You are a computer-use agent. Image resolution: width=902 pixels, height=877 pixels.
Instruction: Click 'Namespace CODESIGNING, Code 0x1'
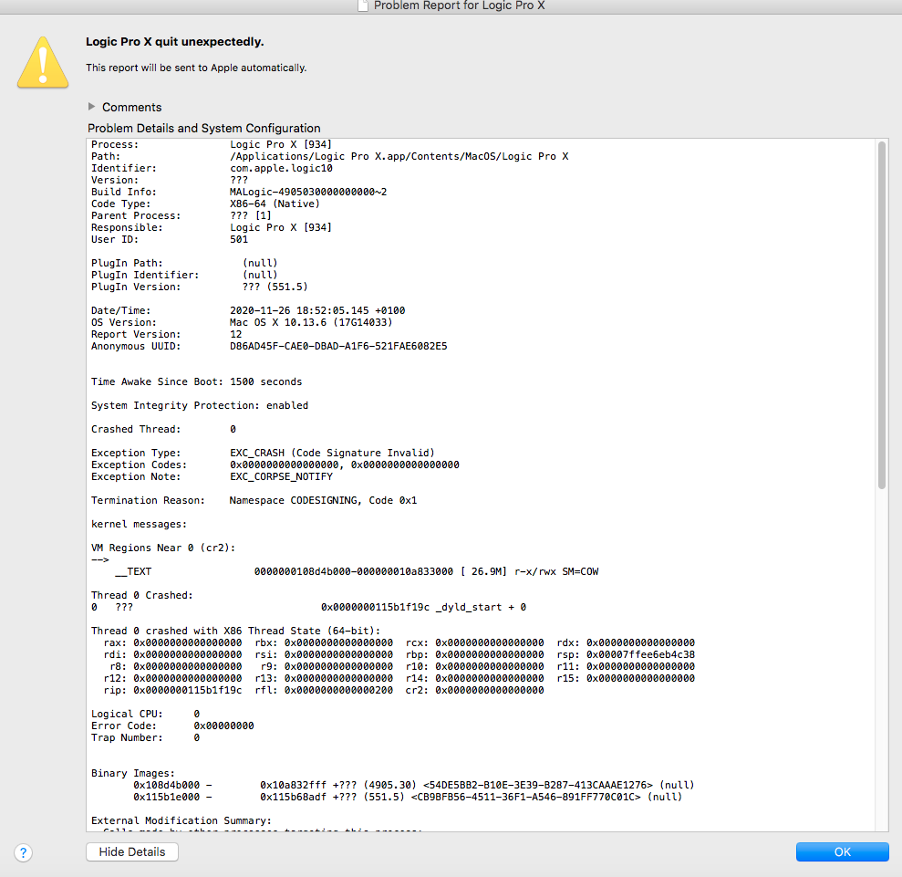[323, 500]
